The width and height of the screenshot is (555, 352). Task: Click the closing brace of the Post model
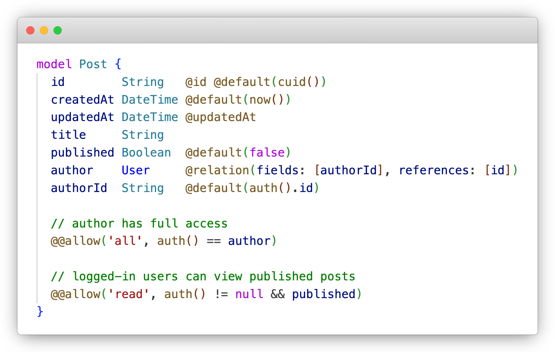point(39,311)
